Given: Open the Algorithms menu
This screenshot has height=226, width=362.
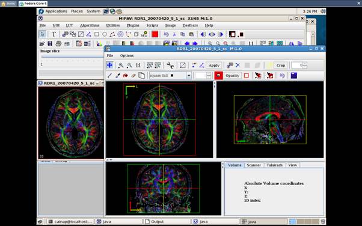Looking at the screenshot, I should click(x=90, y=25).
